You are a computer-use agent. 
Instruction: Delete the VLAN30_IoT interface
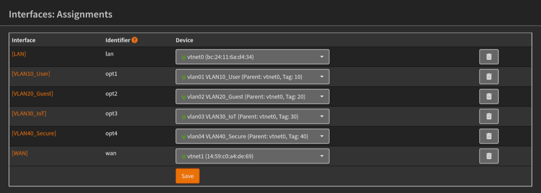pos(489,116)
